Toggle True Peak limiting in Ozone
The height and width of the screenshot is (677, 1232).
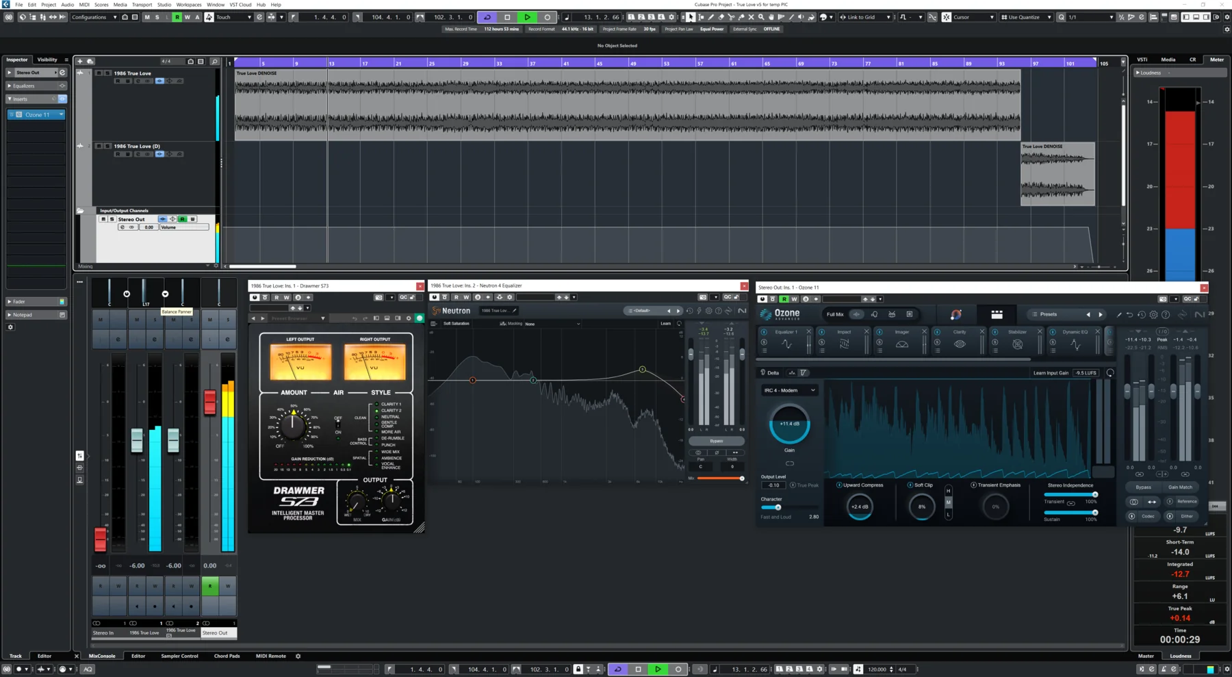click(793, 485)
